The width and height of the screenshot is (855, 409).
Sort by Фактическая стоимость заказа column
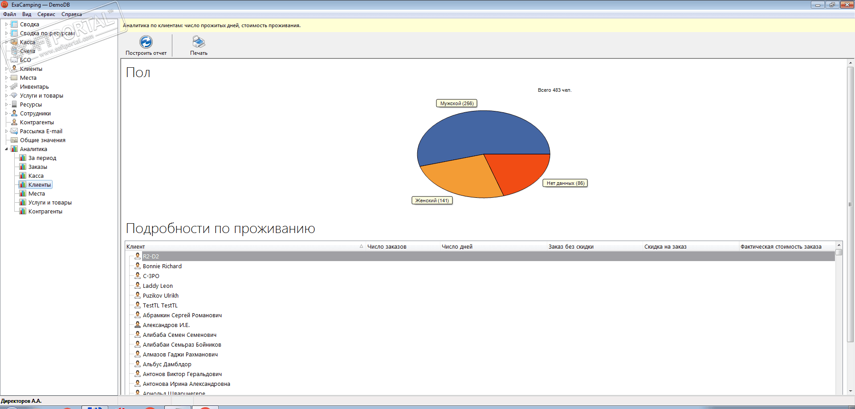click(787, 246)
